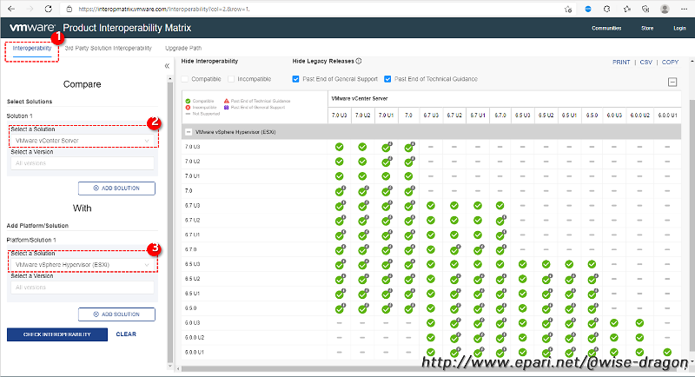Click compatible check for ESXi 6.5 U3 and vCenter 6.5.0
This screenshot has width=695, height=377.
click(x=592, y=264)
